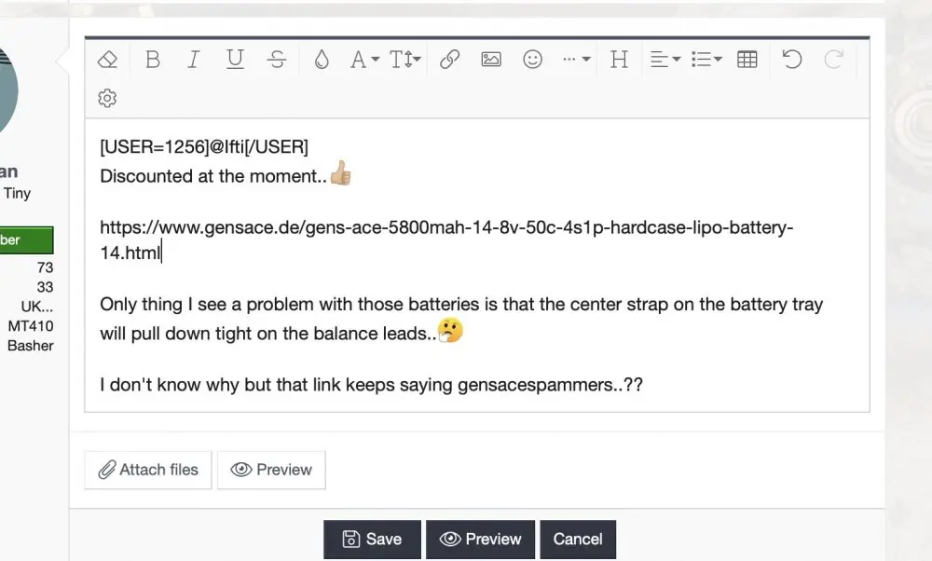932x561 pixels.
Task: Open the font size dropdown
Action: point(405,60)
